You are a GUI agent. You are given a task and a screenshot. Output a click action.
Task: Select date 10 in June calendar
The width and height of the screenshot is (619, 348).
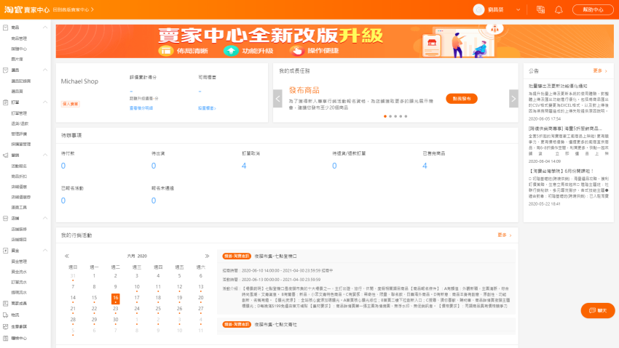coord(137,287)
